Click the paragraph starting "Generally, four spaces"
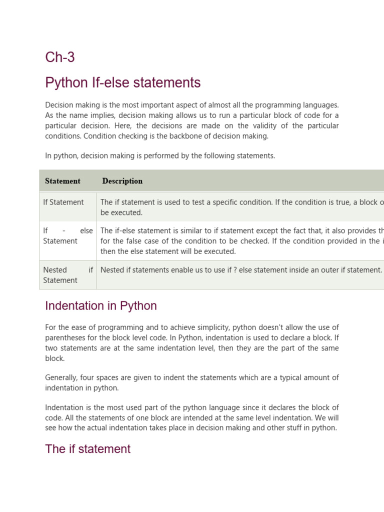The height and width of the screenshot is (512, 384). [191, 382]
